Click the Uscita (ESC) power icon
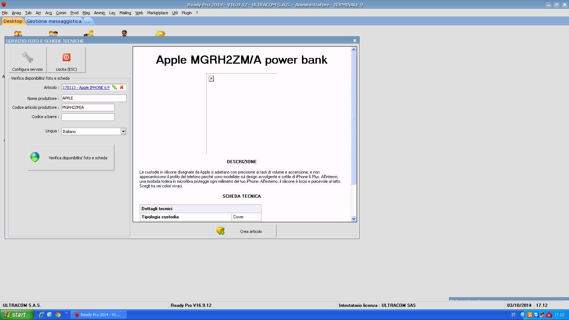Viewport: 569px width, 320px height. pyautogui.click(x=67, y=57)
